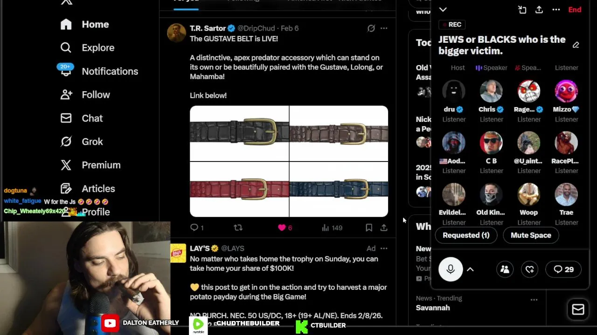Click the notifications bell icon with 20+ badge
The width and height of the screenshot is (597, 335).
66,70
